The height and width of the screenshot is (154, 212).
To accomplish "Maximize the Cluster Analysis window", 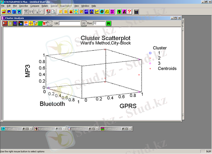I will [x=175, y=18].
